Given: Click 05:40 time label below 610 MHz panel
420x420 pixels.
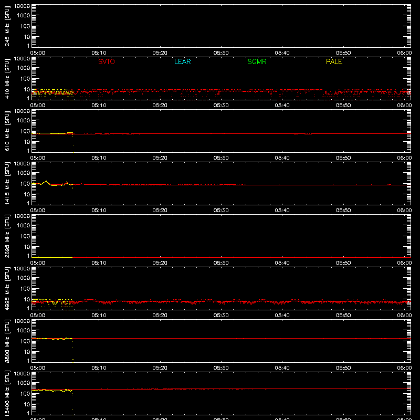Looking at the screenshot, I should tap(282, 158).
